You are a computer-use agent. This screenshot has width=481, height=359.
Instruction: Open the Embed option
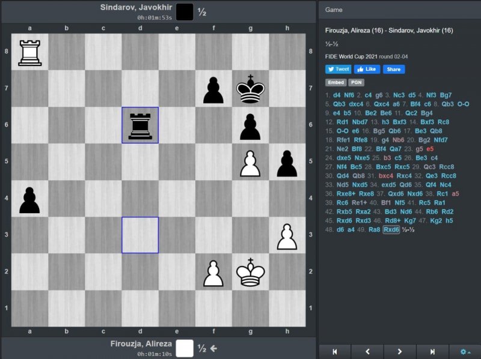click(335, 82)
